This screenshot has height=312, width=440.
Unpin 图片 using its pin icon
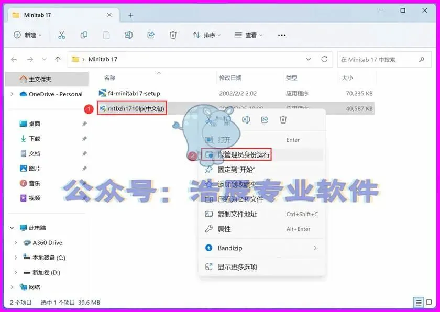pyautogui.click(x=84, y=169)
